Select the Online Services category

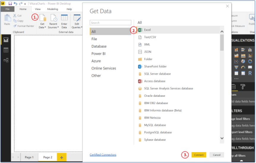pyautogui.click(x=104, y=68)
